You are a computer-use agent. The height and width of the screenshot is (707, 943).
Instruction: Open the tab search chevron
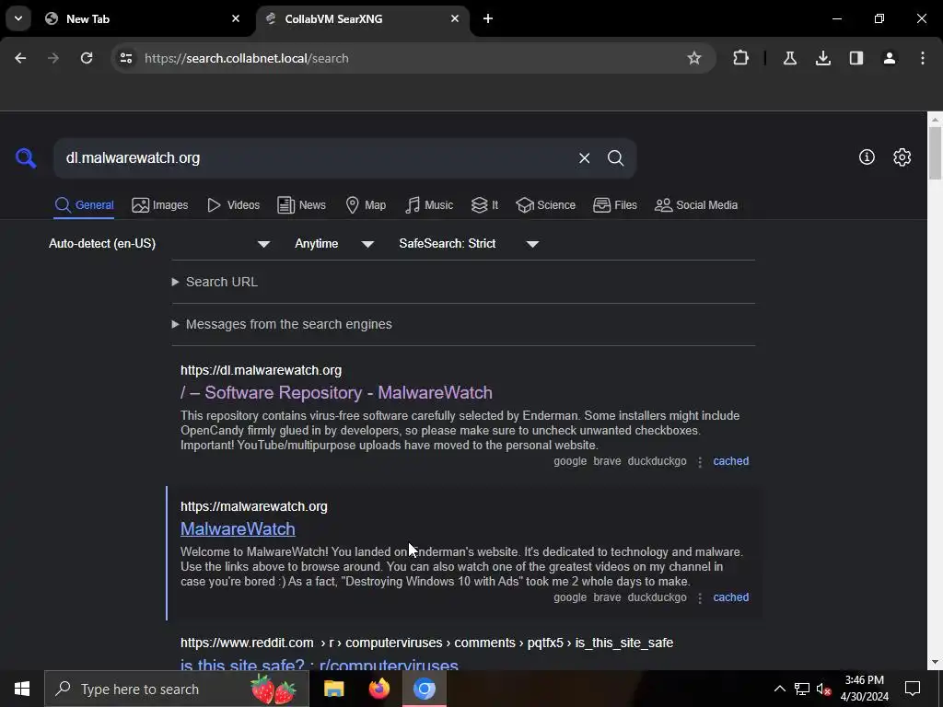click(x=18, y=18)
